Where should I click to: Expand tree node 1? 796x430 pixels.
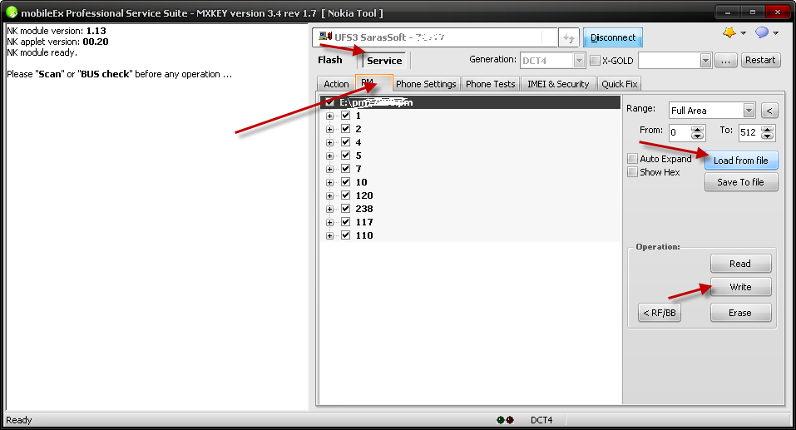click(x=330, y=116)
